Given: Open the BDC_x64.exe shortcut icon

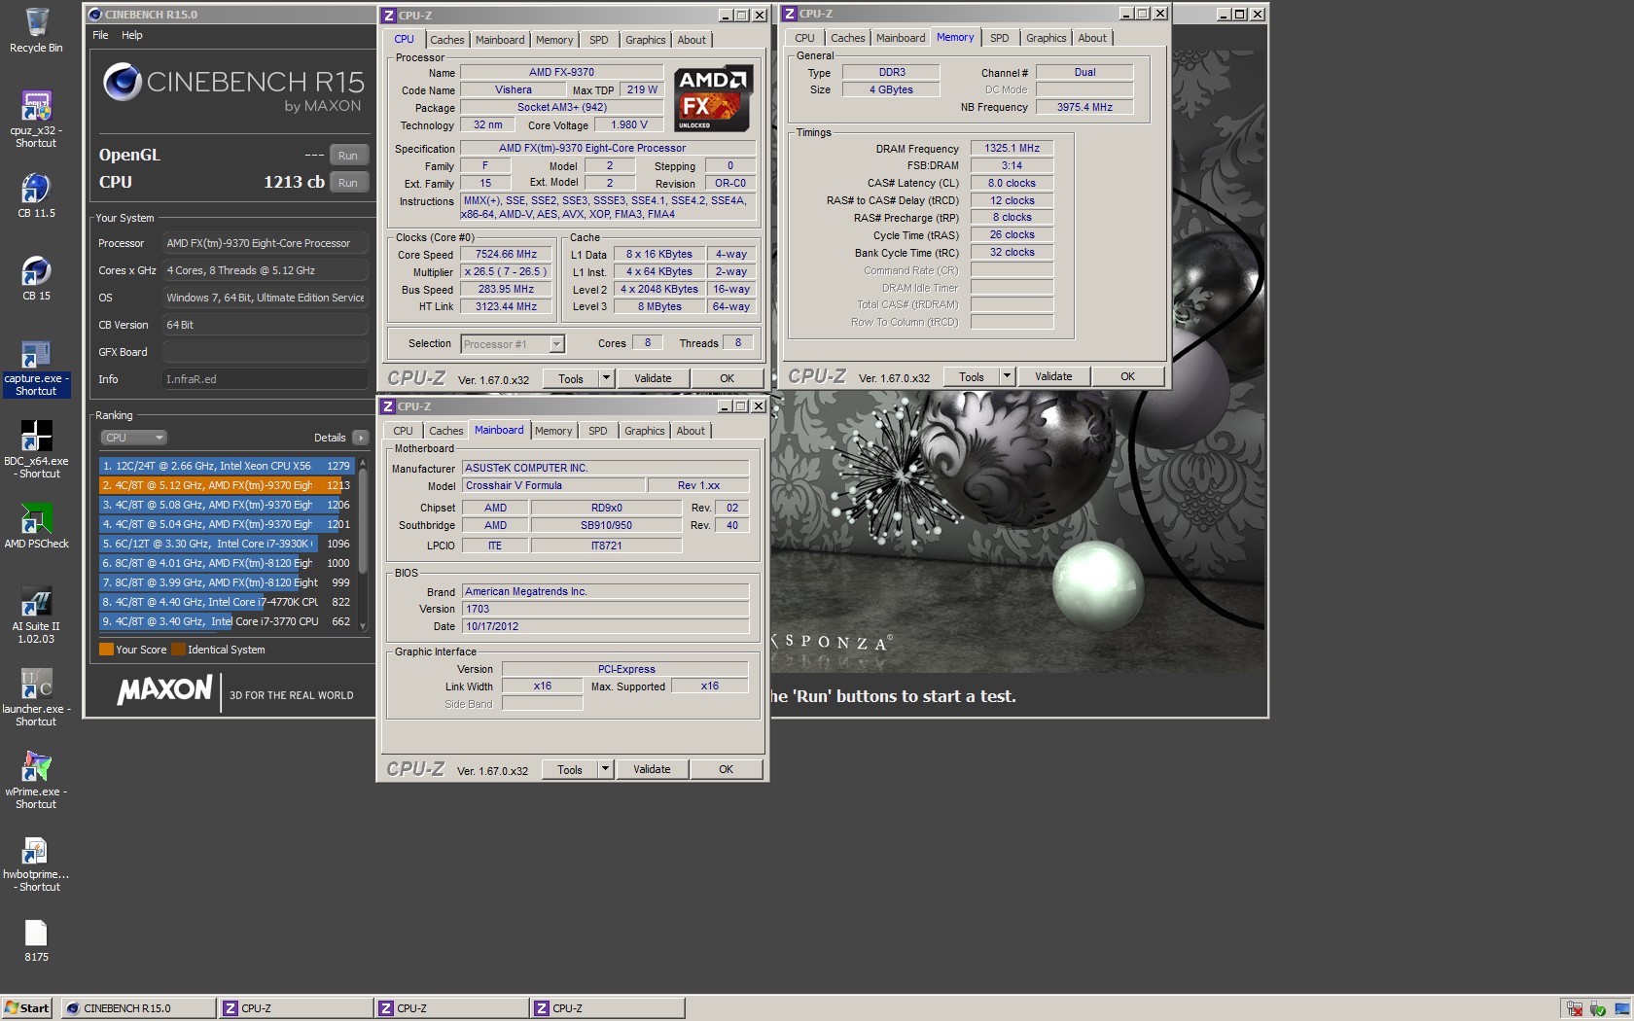Looking at the screenshot, I should coord(36,449).
